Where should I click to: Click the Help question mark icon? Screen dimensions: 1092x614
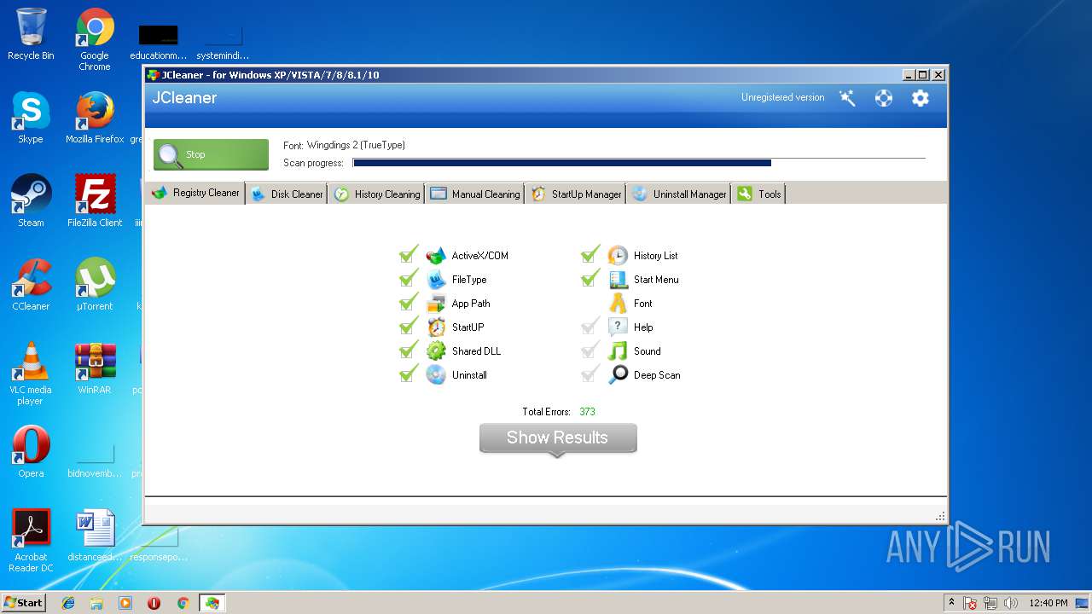click(x=618, y=327)
